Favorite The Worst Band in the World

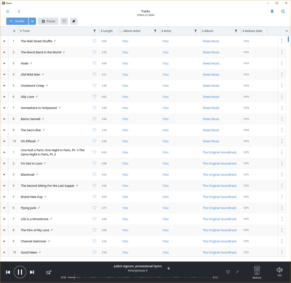(x=94, y=52)
